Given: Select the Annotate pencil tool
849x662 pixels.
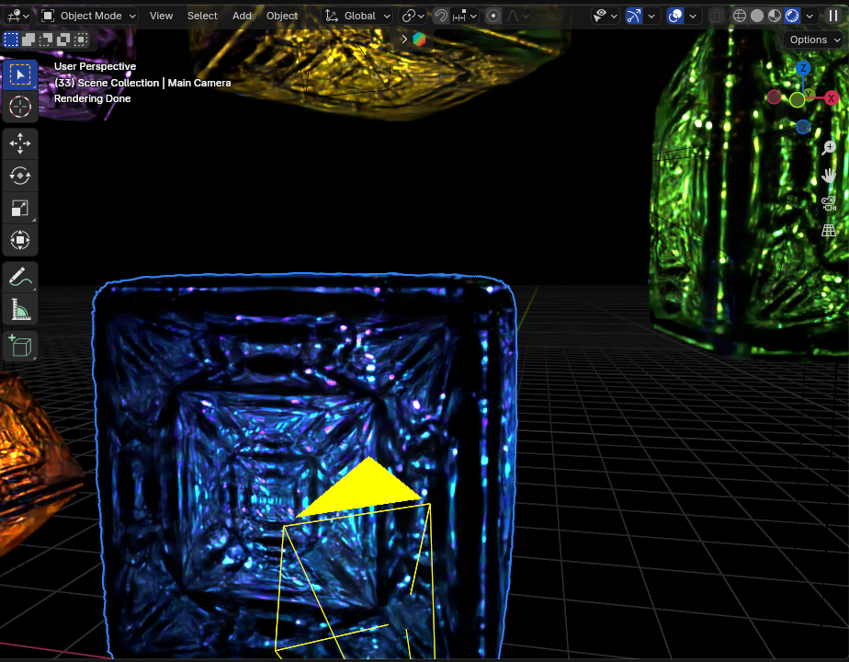Looking at the screenshot, I should pyautogui.click(x=20, y=277).
